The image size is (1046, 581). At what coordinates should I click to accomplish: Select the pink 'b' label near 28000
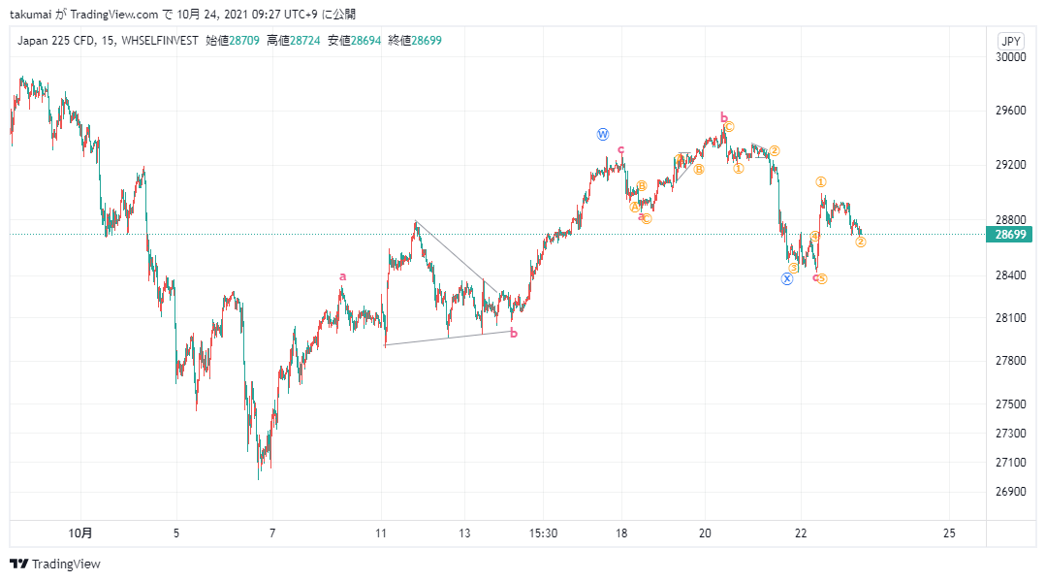(514, 334)
